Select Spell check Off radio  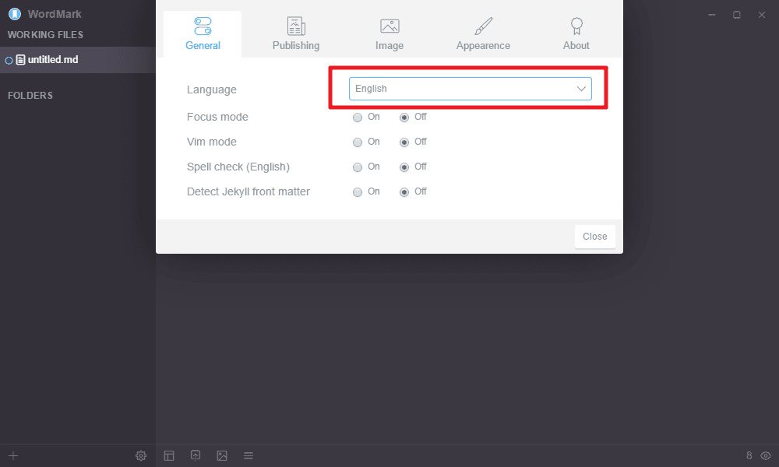pos(404,167)
